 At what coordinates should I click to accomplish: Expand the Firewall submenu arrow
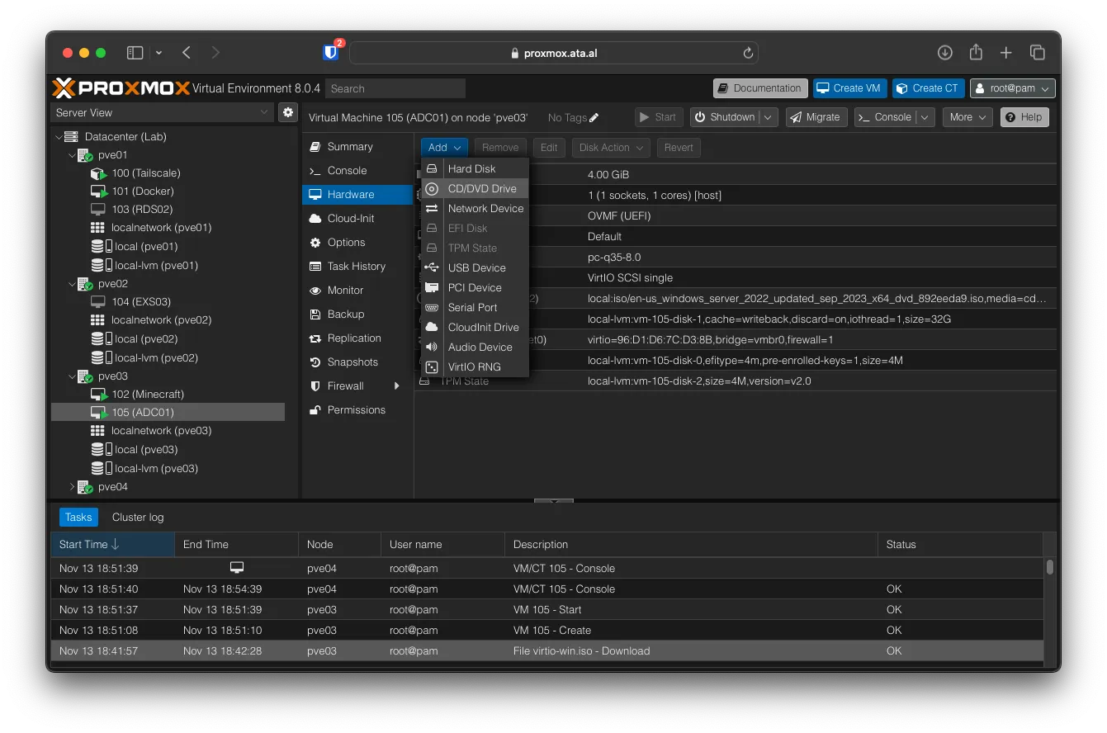397,386
